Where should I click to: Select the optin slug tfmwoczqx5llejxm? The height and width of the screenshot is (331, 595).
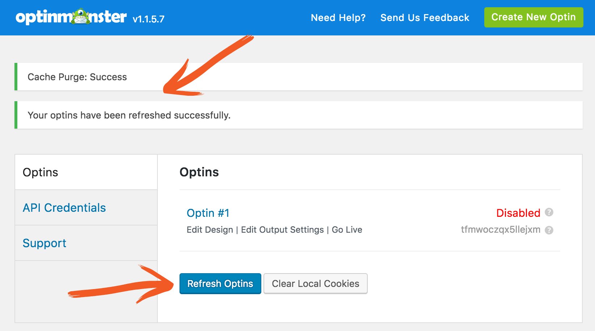[501, 230]
